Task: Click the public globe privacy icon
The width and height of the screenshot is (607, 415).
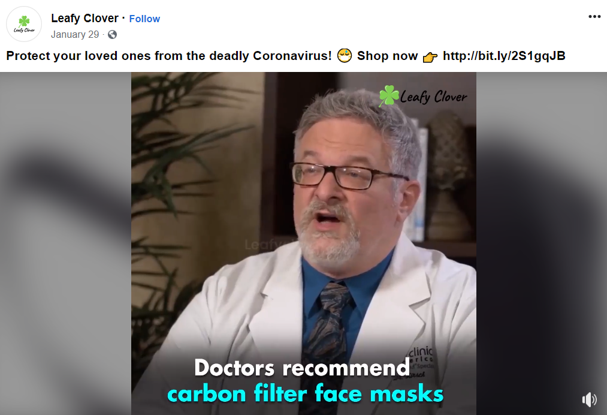Action: (112, 35)
